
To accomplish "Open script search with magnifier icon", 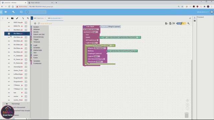I will (x=28, y=18).
